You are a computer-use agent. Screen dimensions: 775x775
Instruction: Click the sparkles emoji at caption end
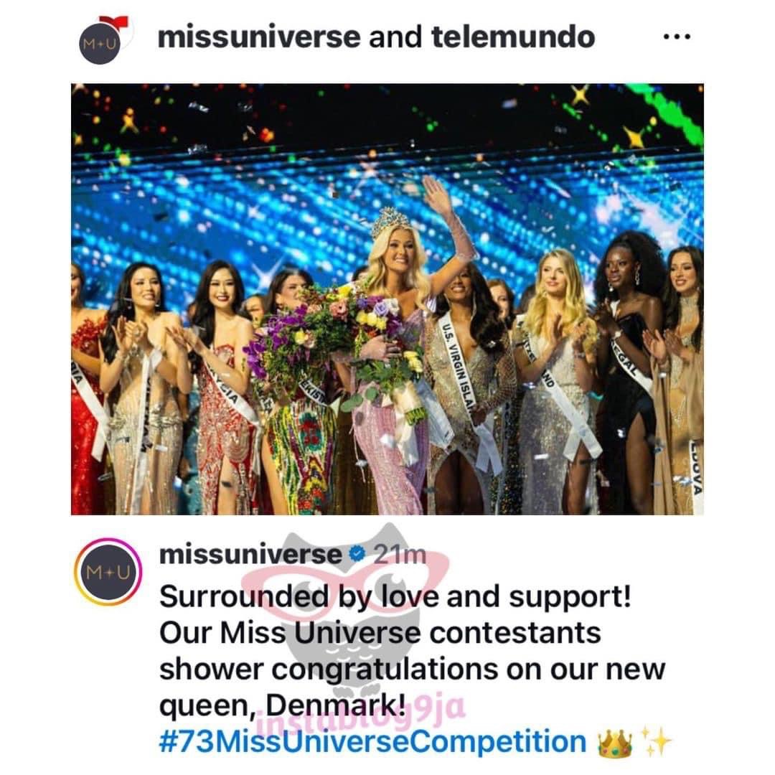click(x=656, y=741)
